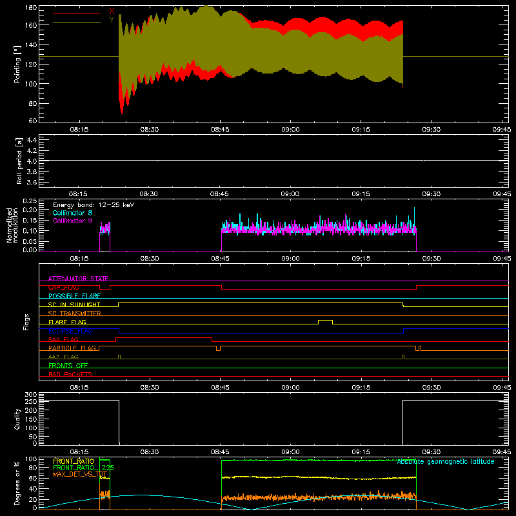Viewport: 516px width, 516px height.
Task: Click the 180 tick on the Pointing axis
Action: click(31, 8)
